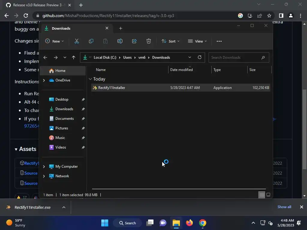The width and height of the screenshot is (307, 230).
Task: Open Task View on the taskbar
Action: 150,223
